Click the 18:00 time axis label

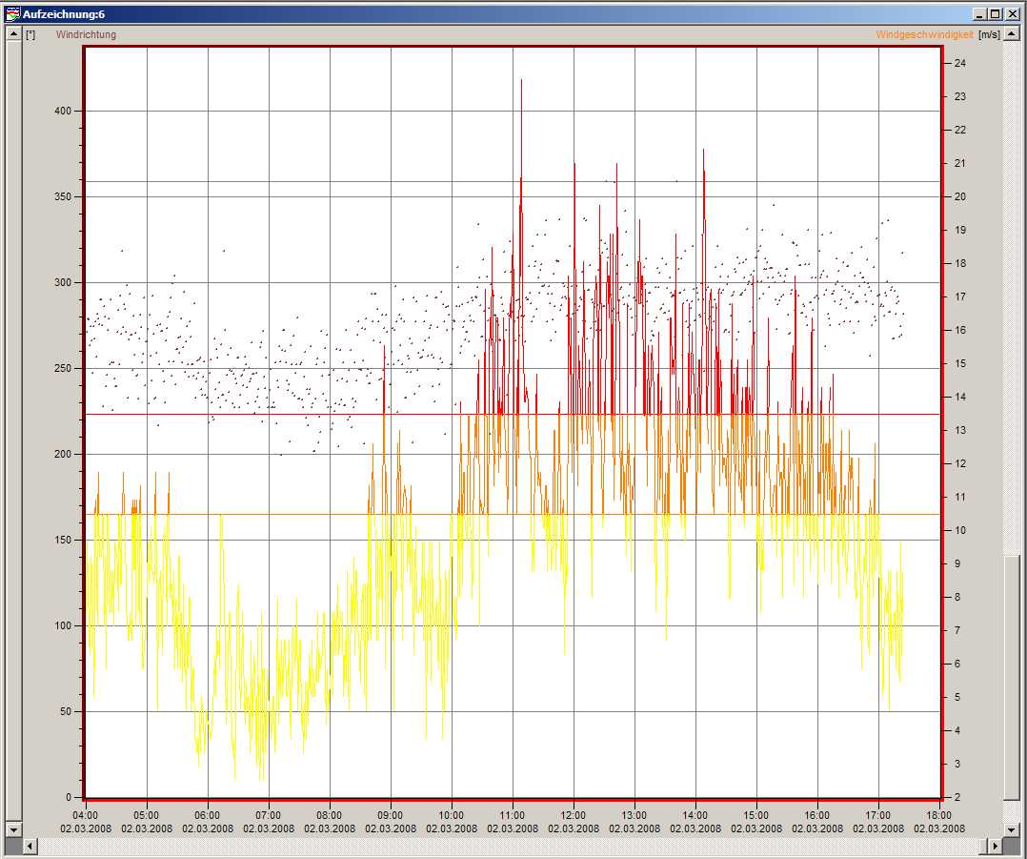pos(938,816)
